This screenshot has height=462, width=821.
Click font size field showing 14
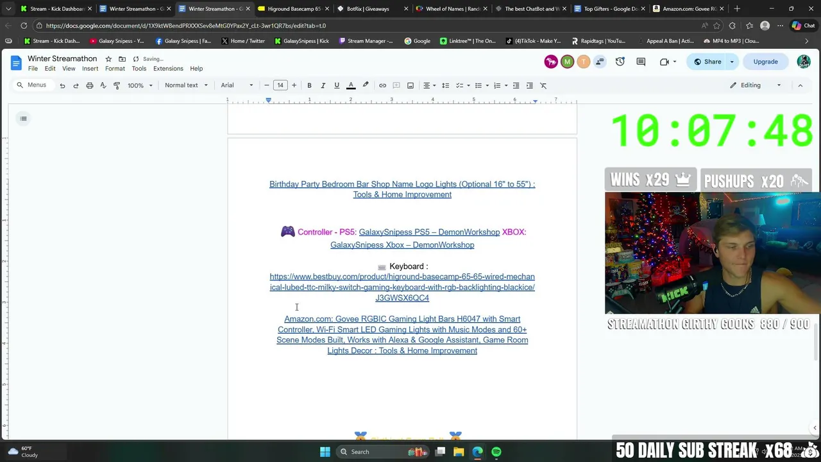280,85
